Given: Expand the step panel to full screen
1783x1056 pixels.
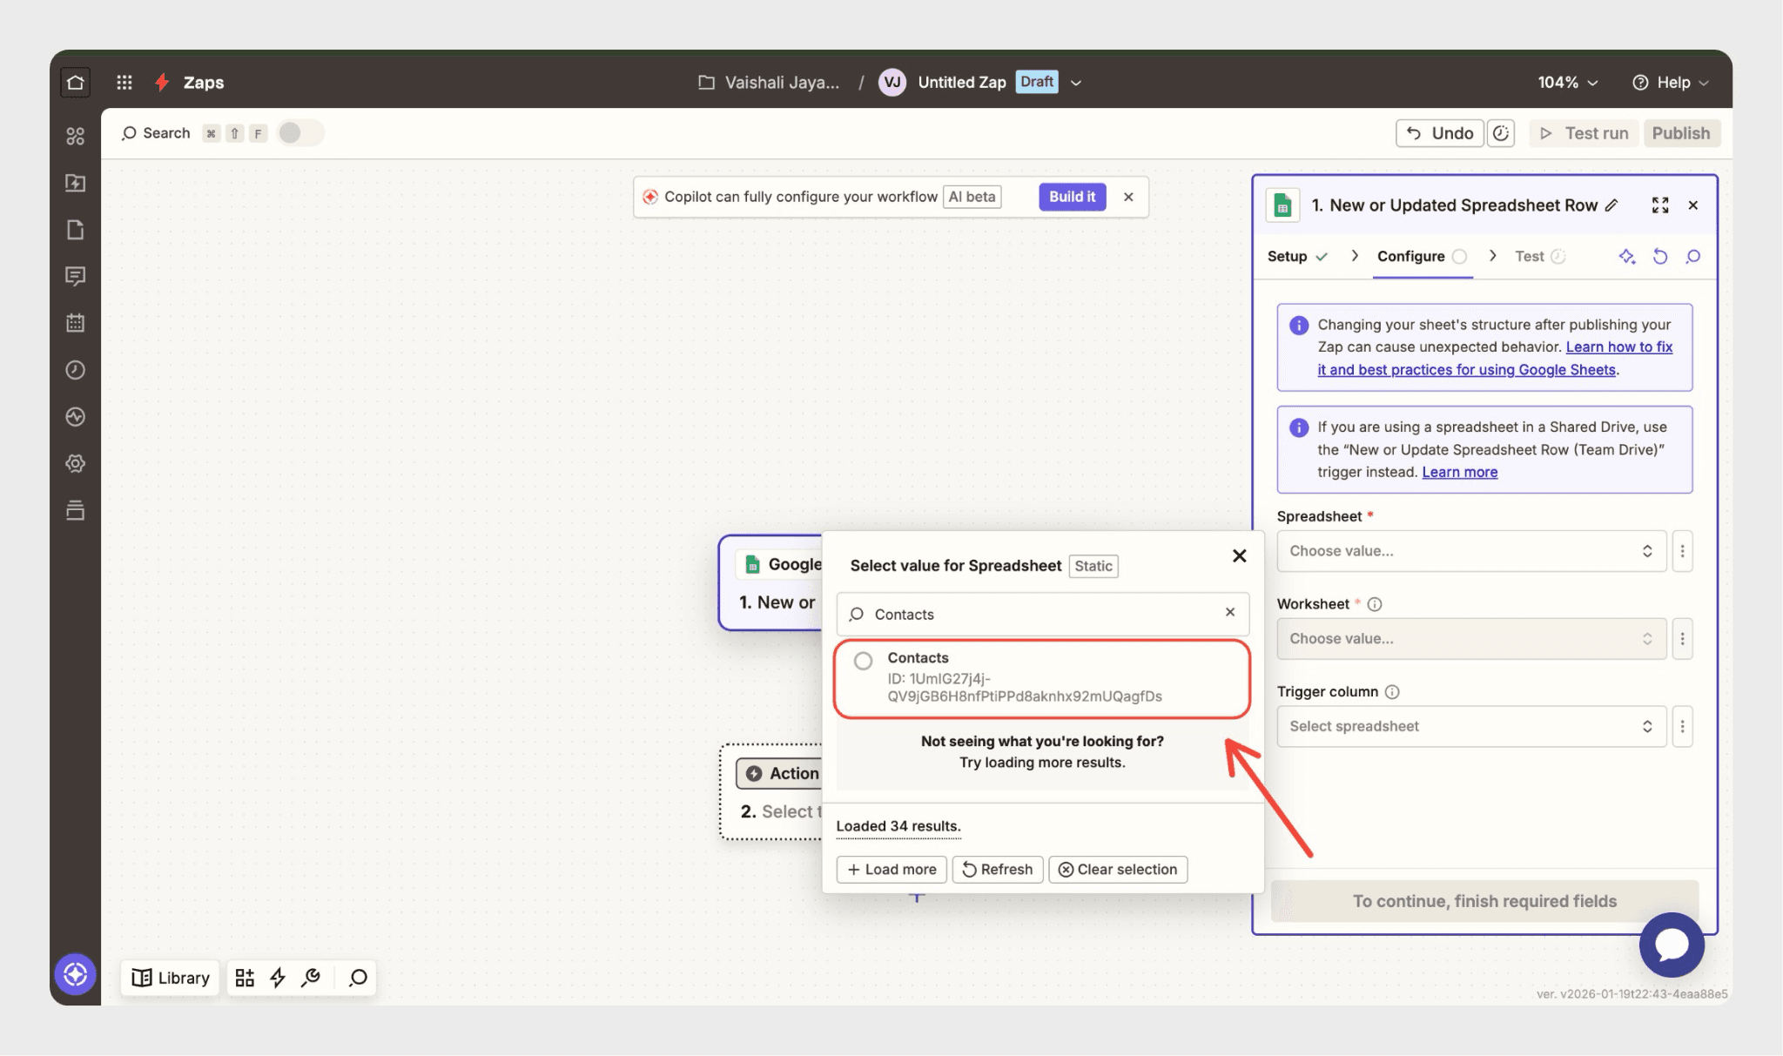Looking at the screenshot, I should click(x=1659, y=205).
